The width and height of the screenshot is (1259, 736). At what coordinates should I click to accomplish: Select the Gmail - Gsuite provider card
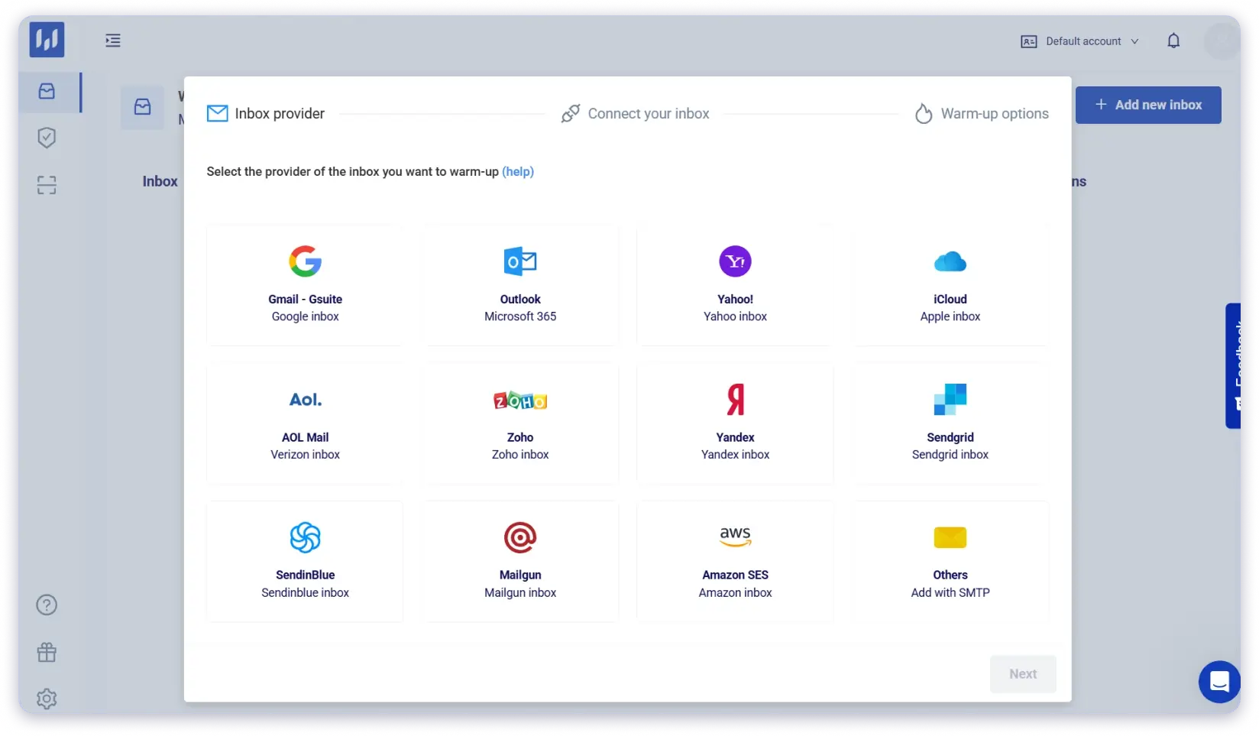(305, 284)
